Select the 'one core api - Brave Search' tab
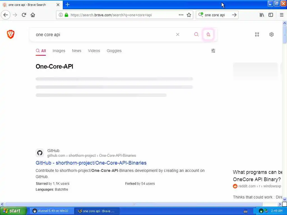The image size is (287, 215). [31, 5]
